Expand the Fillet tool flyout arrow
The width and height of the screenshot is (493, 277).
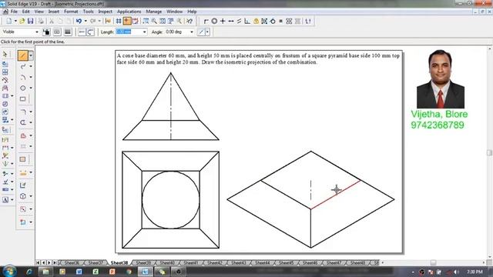[31, 112]
